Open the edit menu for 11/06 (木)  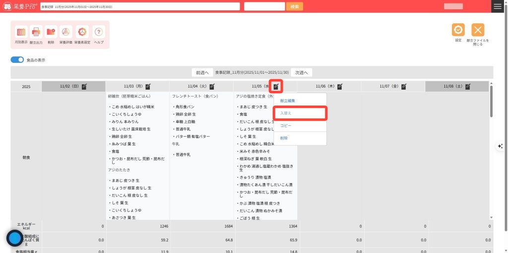[x=340, y=86]
